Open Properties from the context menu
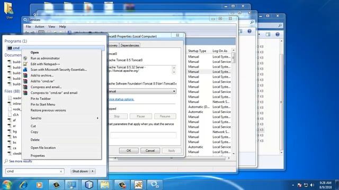This screenshot has width=339, height=190. point(38,156)
